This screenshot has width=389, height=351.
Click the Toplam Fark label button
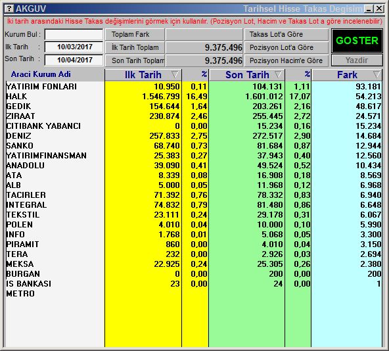[135, 34]
